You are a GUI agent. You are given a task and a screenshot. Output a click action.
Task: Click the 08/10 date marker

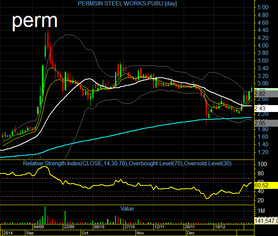pyautogui.click(x=99, y=227)
